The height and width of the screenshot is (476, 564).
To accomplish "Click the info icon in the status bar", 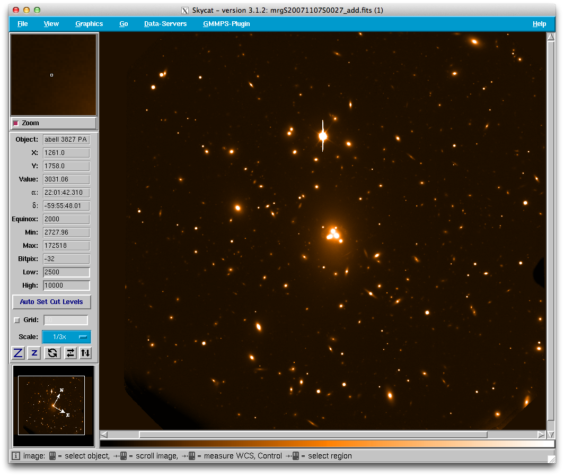I will [x=16, y=456].
